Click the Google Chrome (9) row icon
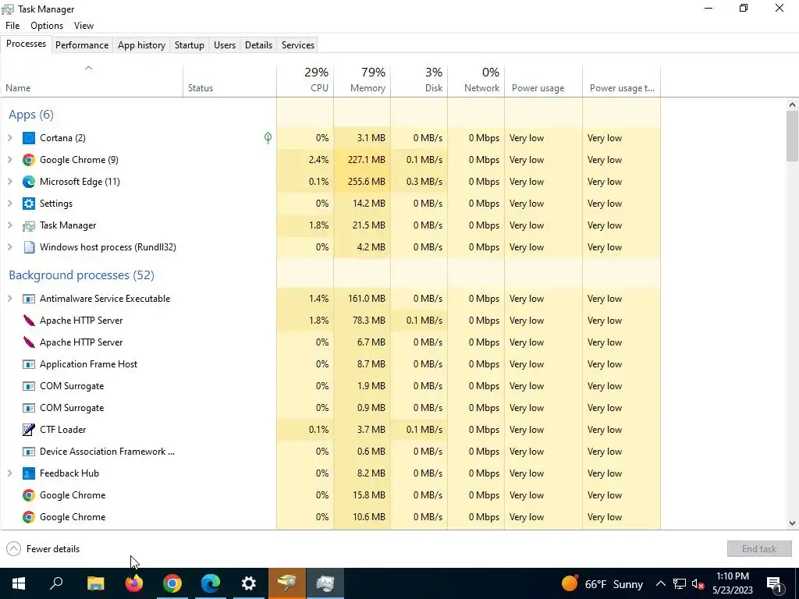The image size is (799, 599). [x=29, y=160]
